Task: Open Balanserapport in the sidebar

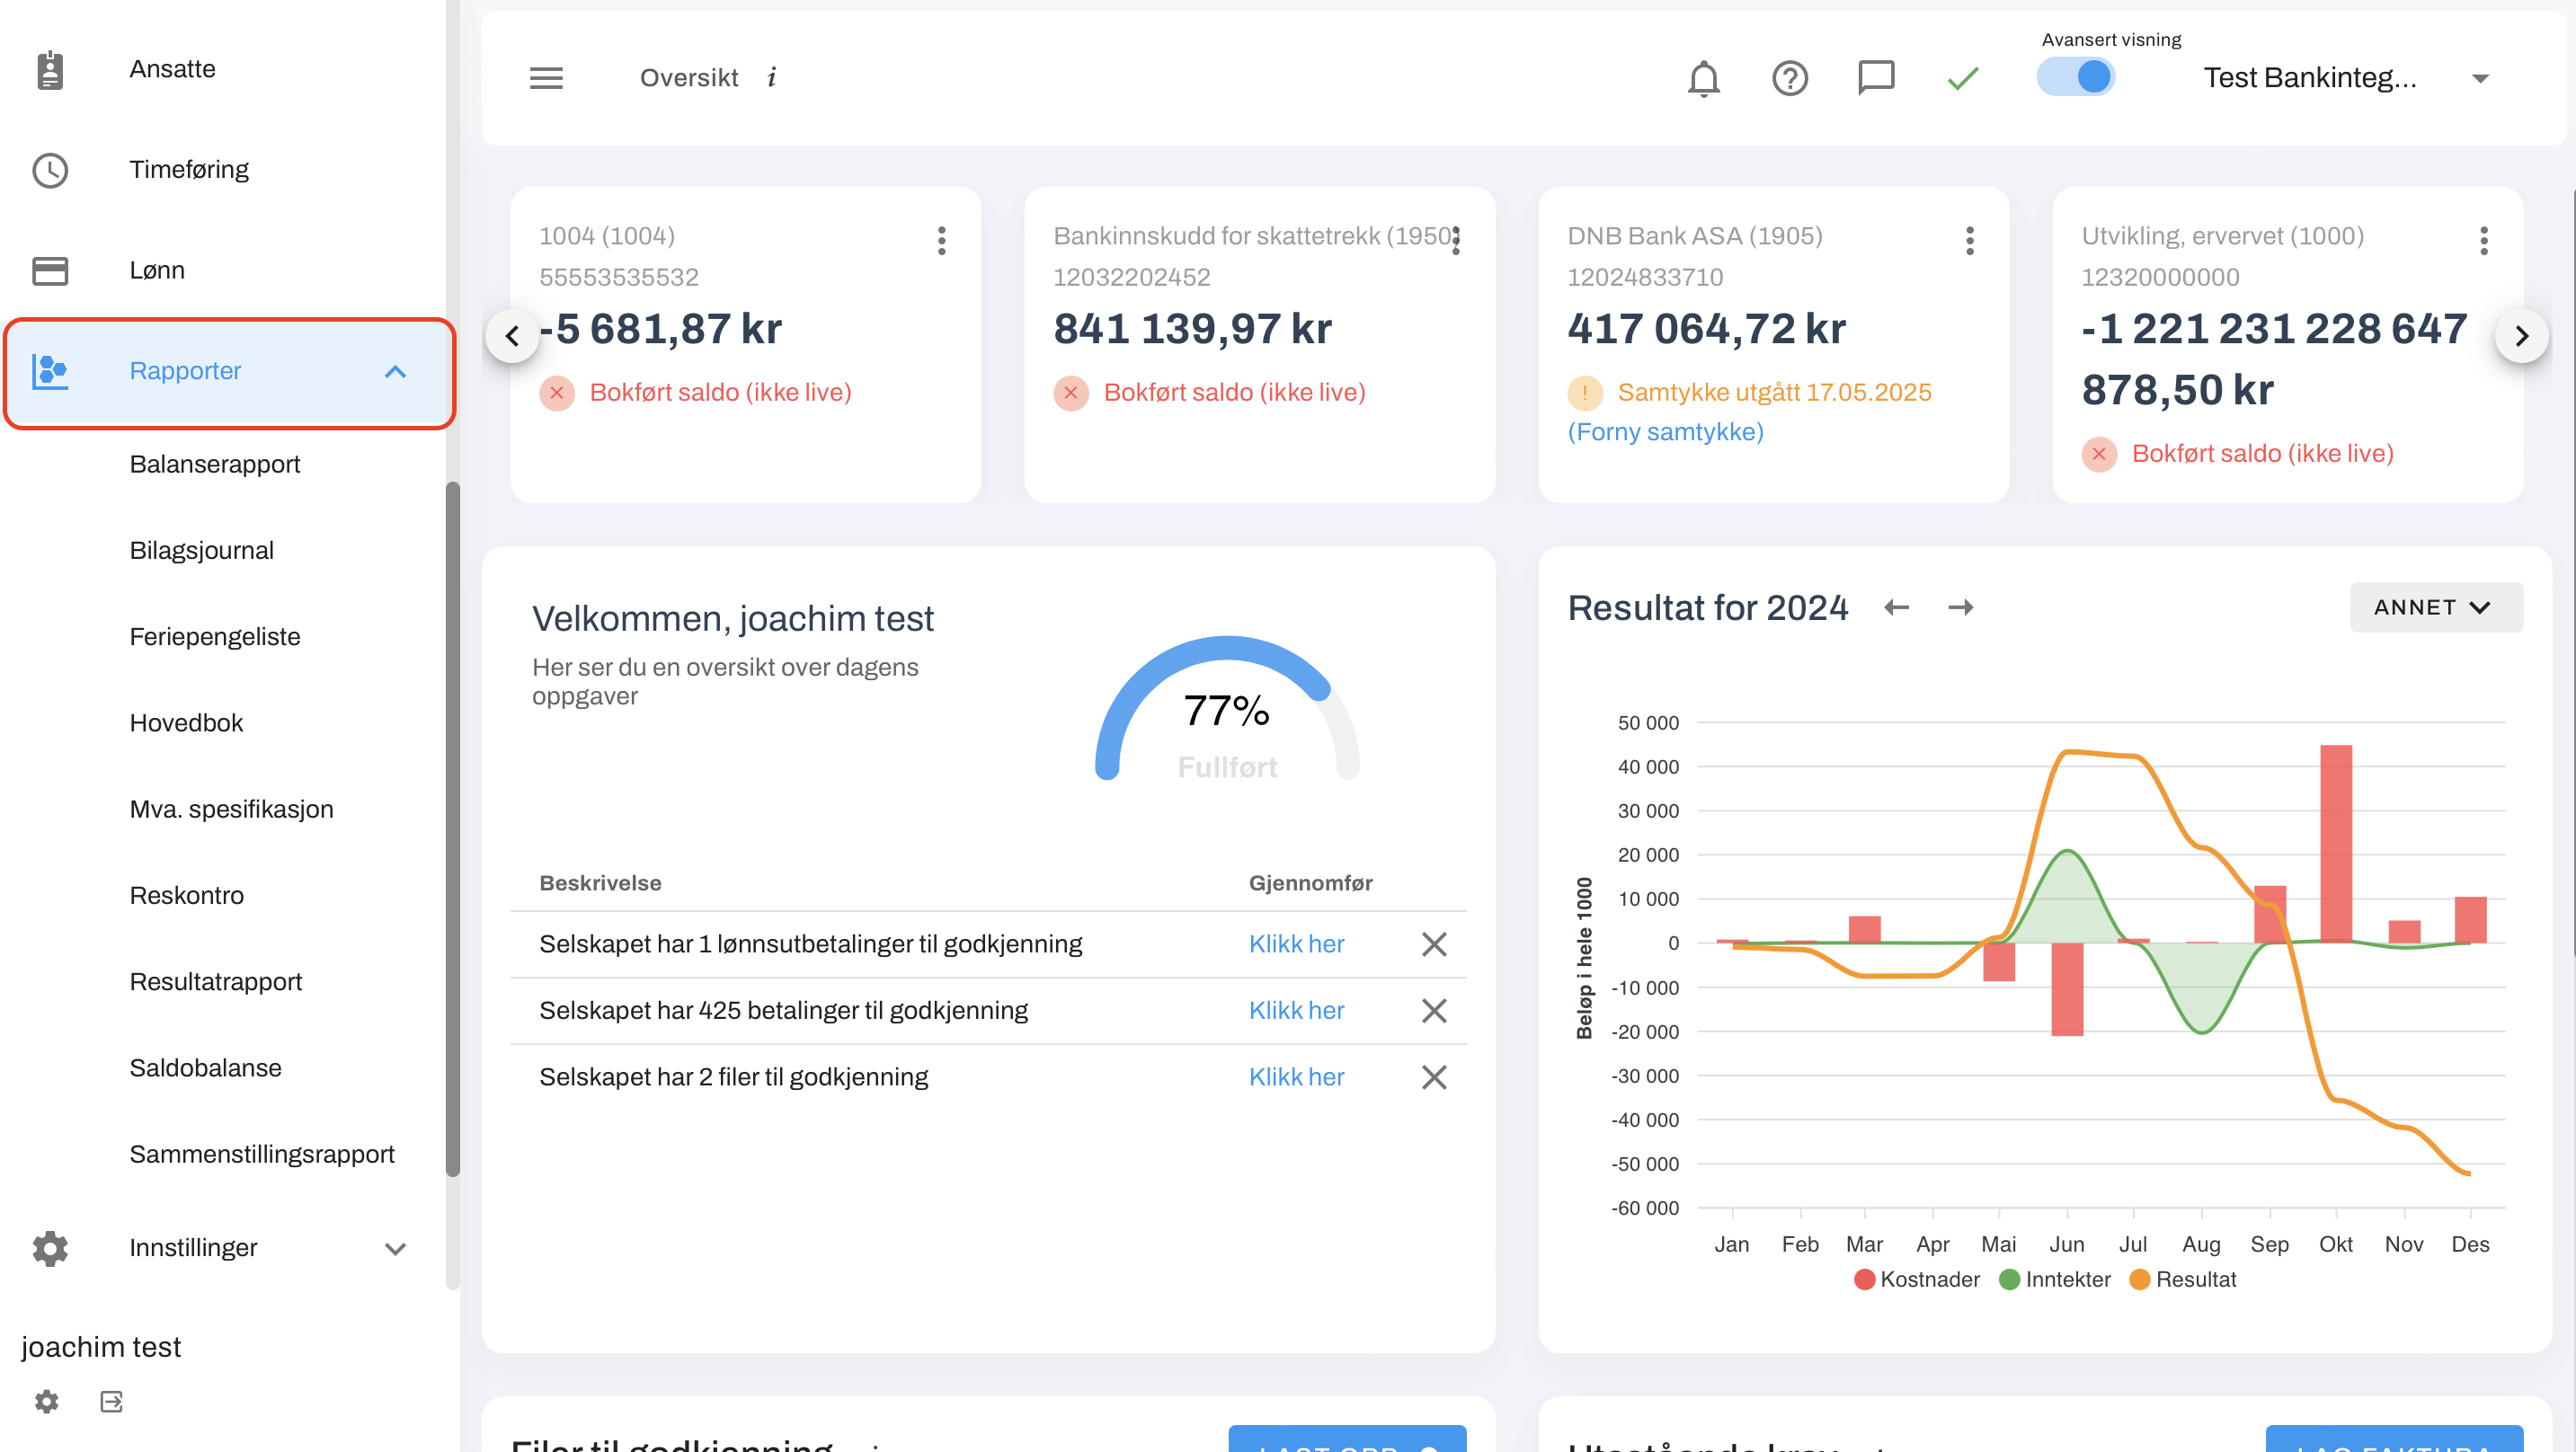Action: [215, 464]
